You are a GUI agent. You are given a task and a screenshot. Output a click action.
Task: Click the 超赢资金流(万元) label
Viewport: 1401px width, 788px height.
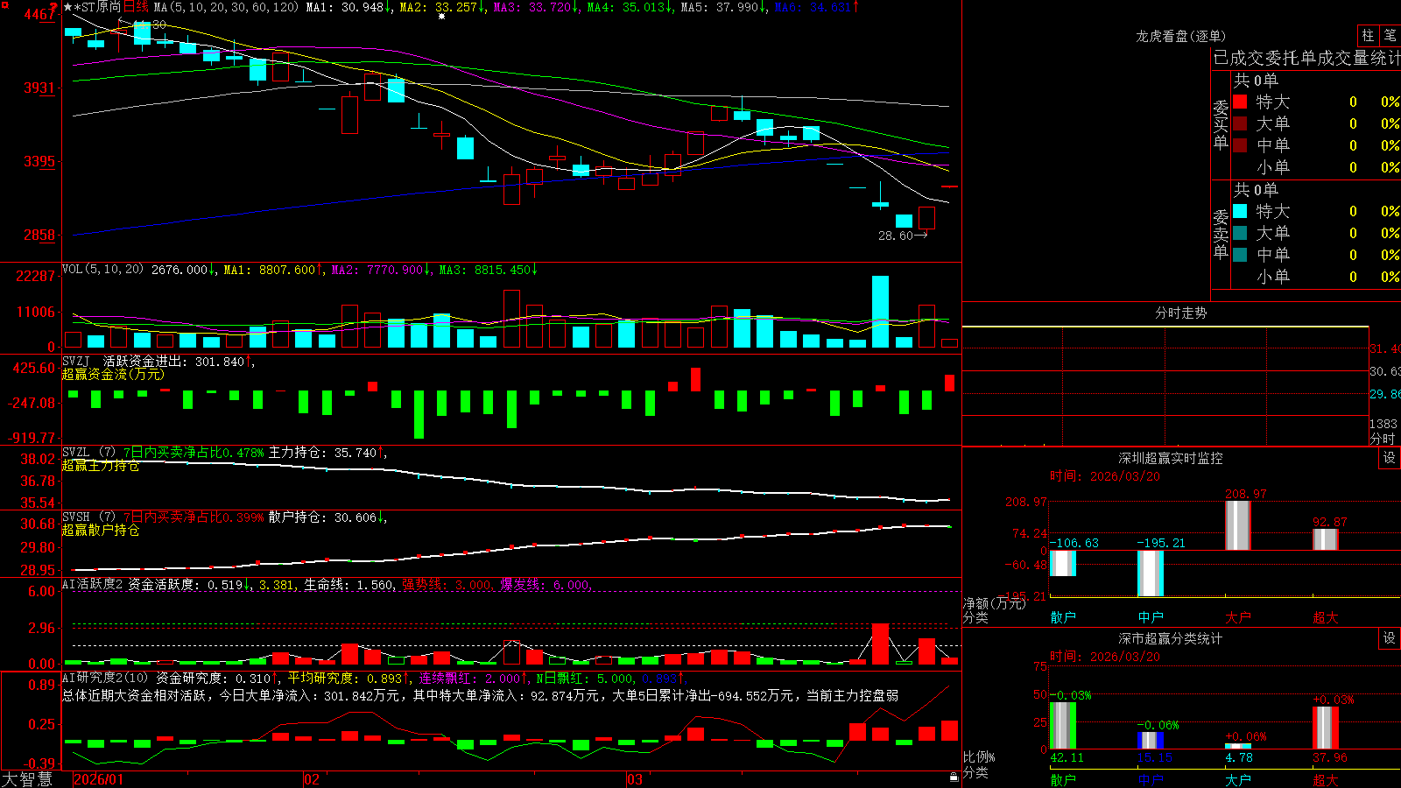[113, 374]
